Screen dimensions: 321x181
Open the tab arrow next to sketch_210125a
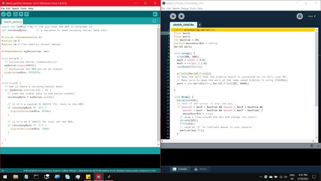pos(200,25)
